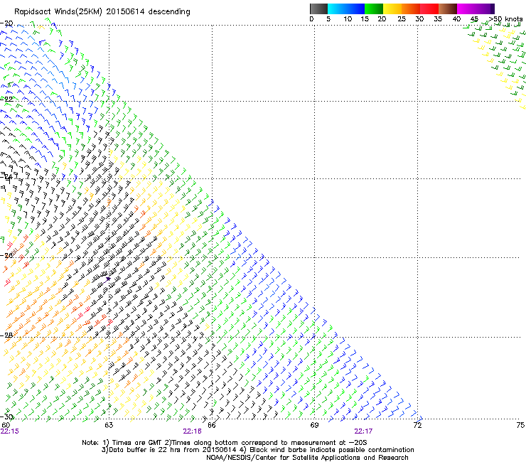Select the gray 0-5 knots legend swatch
This screenshot has width=526, height=462.
318,9
